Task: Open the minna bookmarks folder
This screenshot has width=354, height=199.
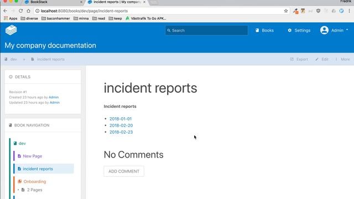Action: click(x=81, y=18)
